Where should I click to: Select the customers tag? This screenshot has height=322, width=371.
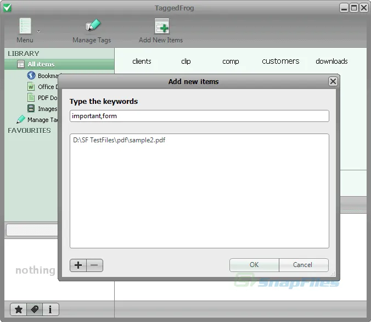point(280,61)
